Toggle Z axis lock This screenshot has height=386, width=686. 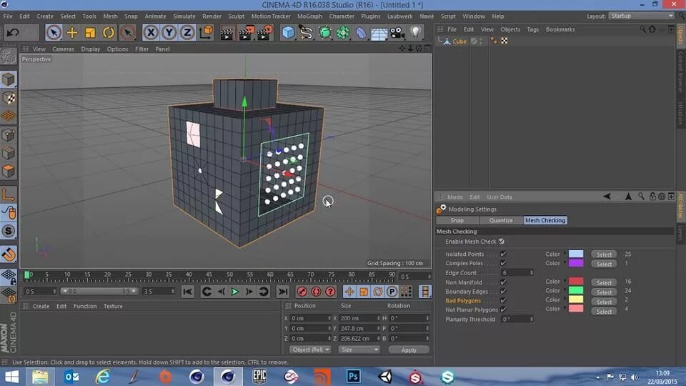187,32
